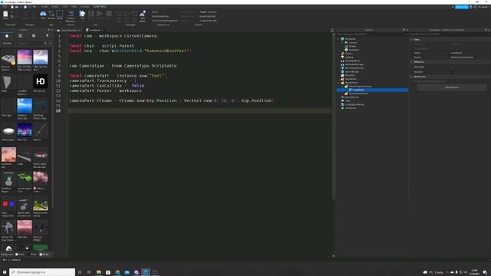Switch to the first document tab beside LocalScript

[x=69, y=30]
